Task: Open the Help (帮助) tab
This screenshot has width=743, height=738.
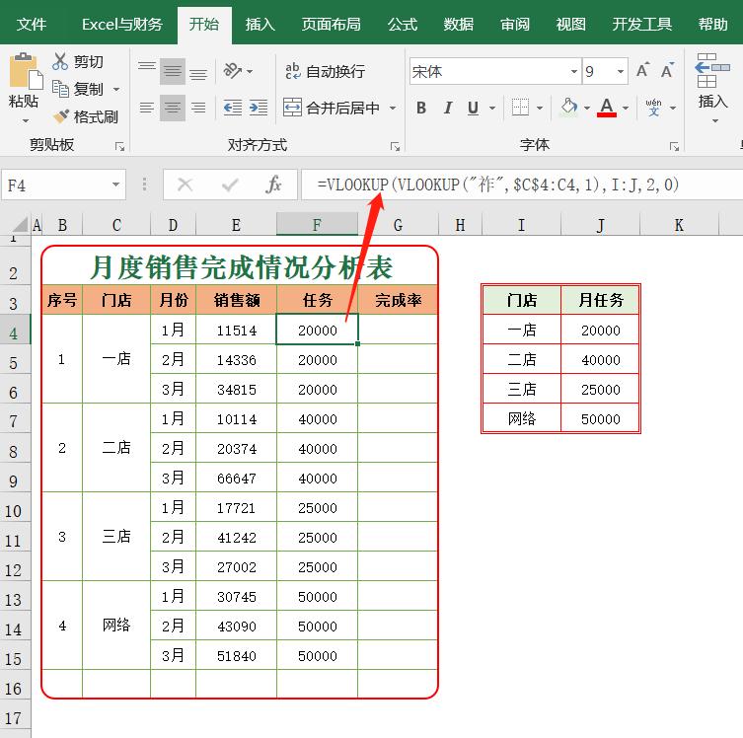Action: coord(712,24)
